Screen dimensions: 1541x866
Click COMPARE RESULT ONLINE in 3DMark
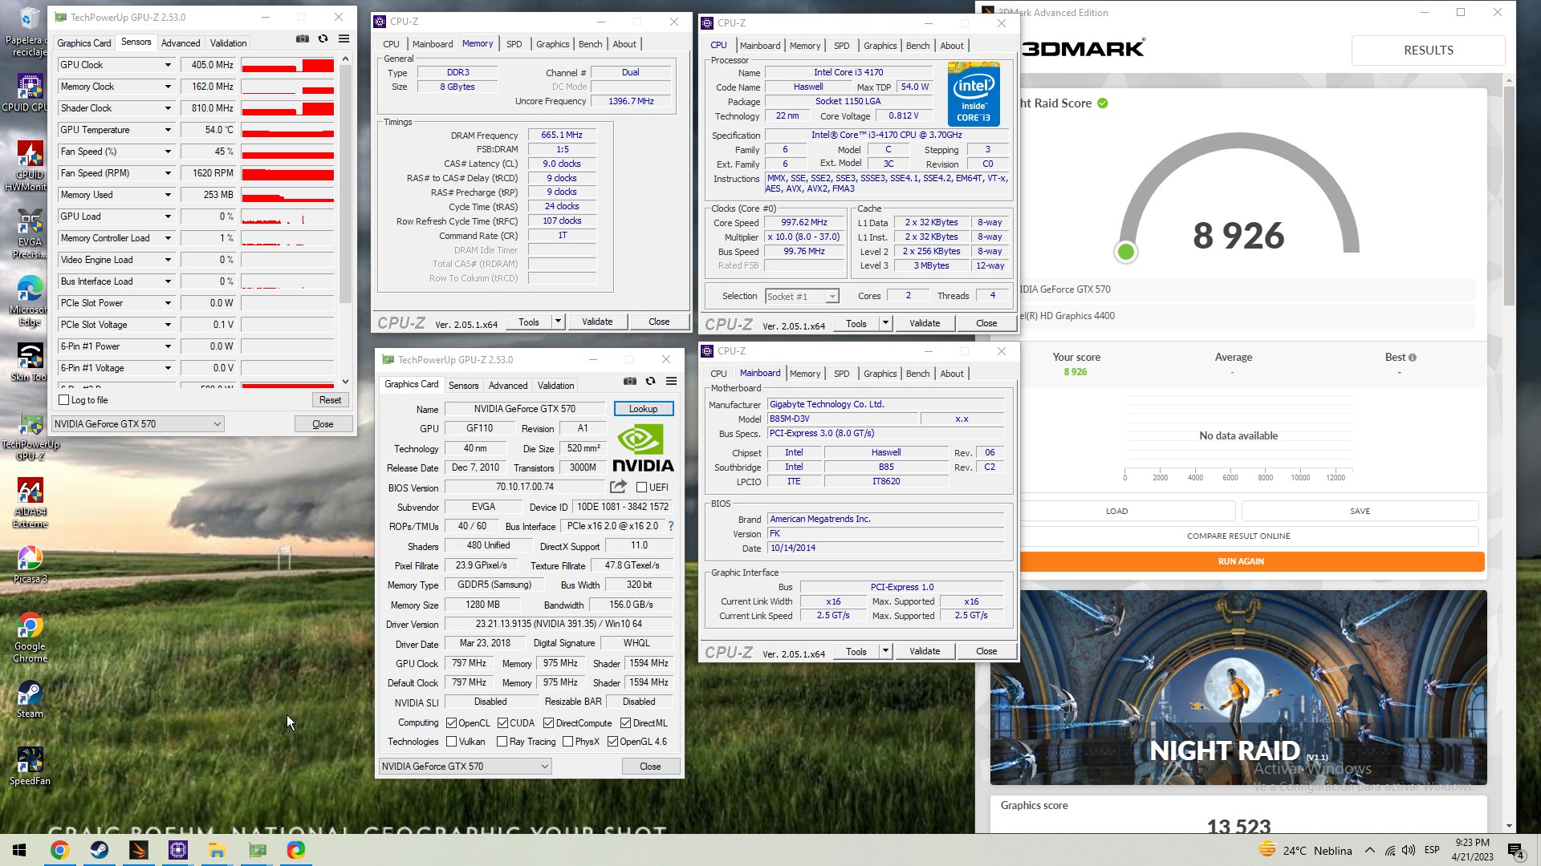click(1238, 536)
